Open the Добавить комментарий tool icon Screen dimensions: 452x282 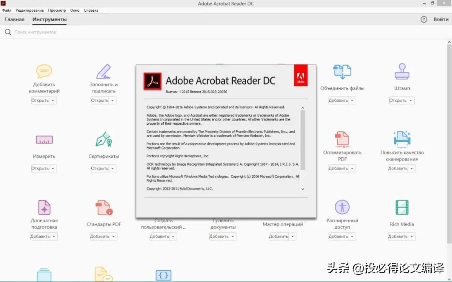[x=44, y=71]
